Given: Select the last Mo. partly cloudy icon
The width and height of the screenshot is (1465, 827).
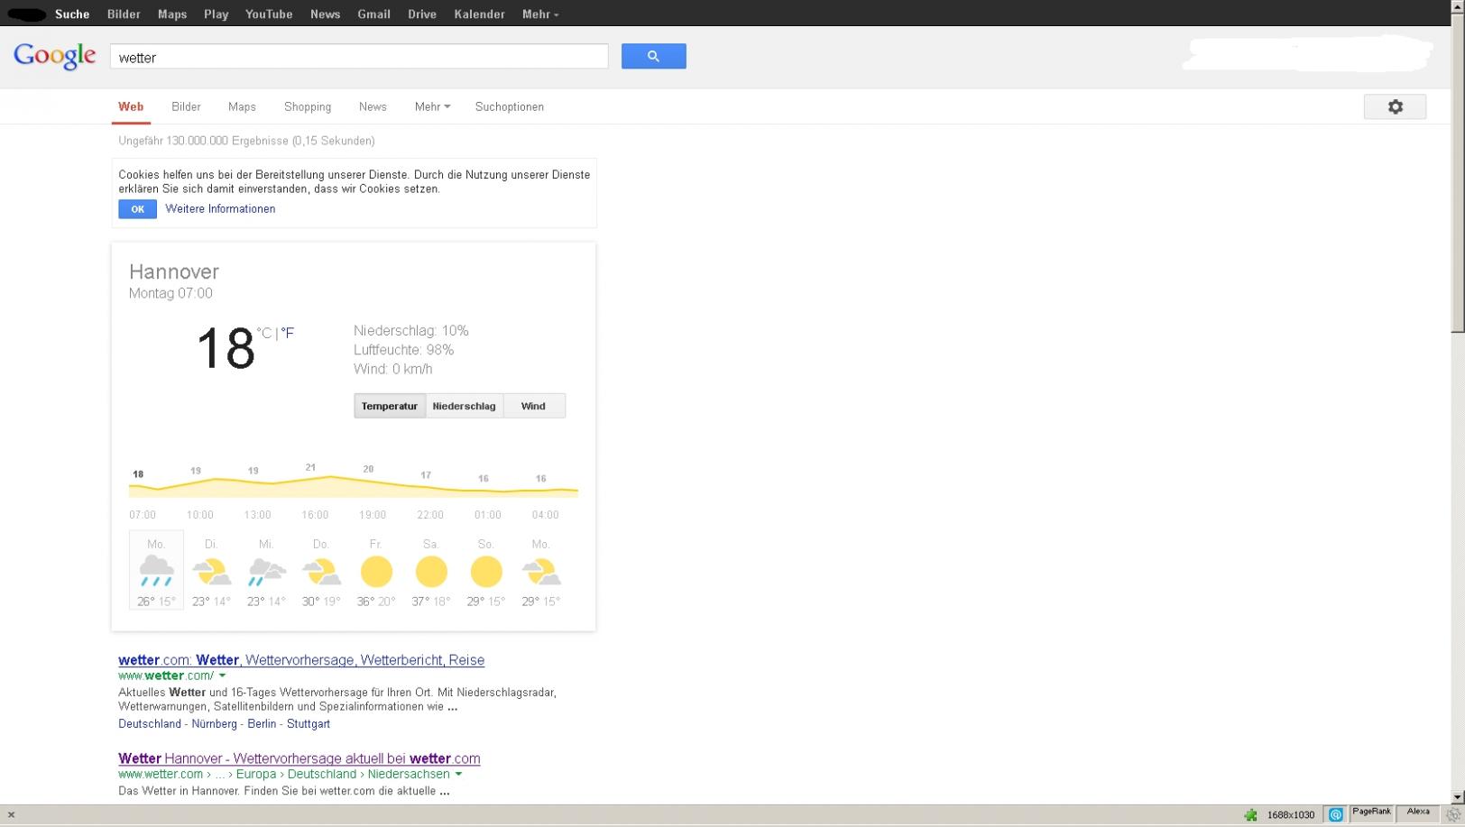Looking at the screenshot, I should point(541,571).
